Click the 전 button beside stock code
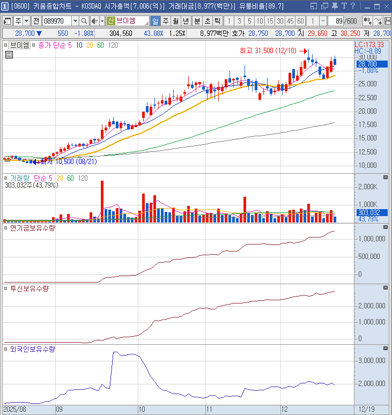Image resolution: width=392 pixels, height=415 pixels. [x=36, y=21]
